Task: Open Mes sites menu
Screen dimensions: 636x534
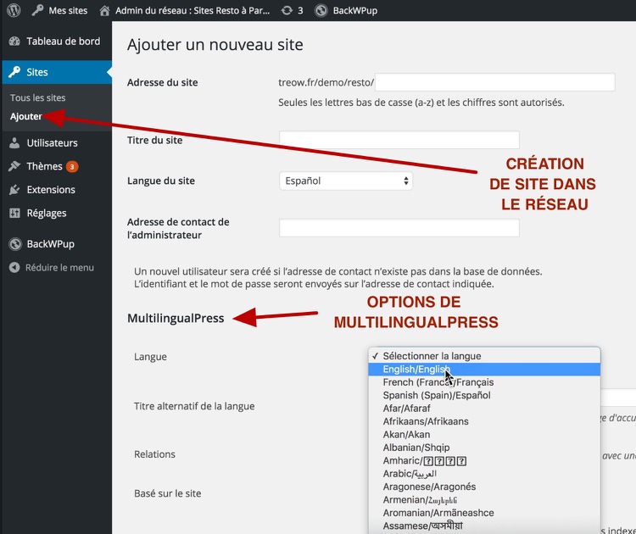Action: [68, 10]
